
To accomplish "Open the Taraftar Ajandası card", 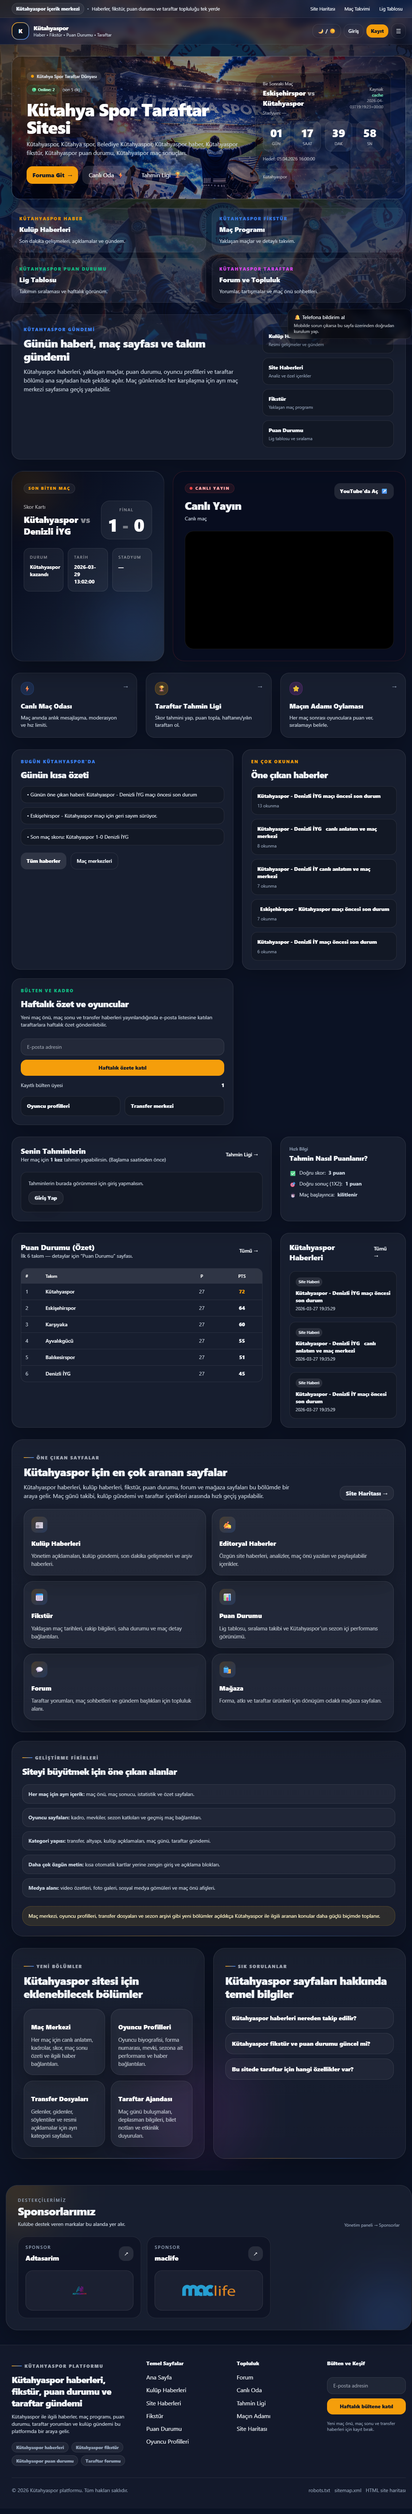I will point(151,2115).
